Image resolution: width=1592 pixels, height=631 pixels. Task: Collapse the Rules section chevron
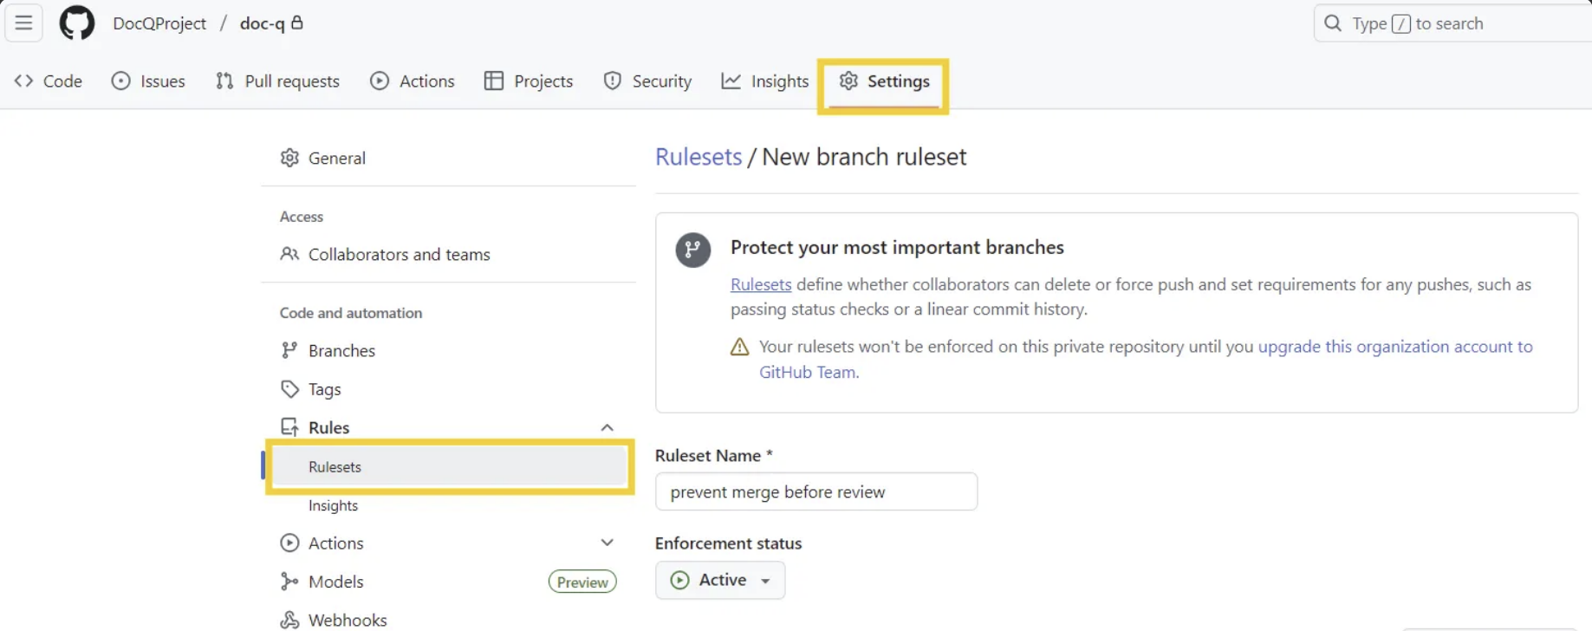click(607, 427)
